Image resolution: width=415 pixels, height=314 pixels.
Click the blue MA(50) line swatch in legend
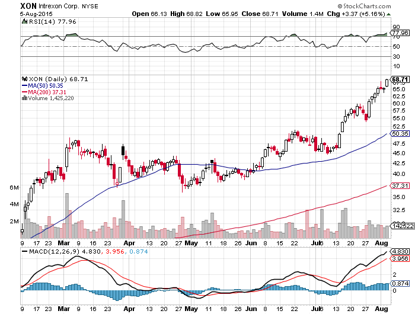coord(25,86)
